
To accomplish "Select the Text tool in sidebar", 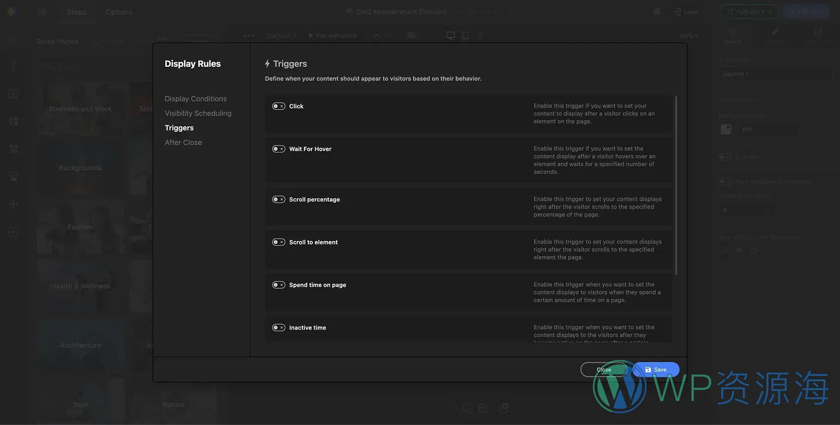I will click(x=14, y=66).
